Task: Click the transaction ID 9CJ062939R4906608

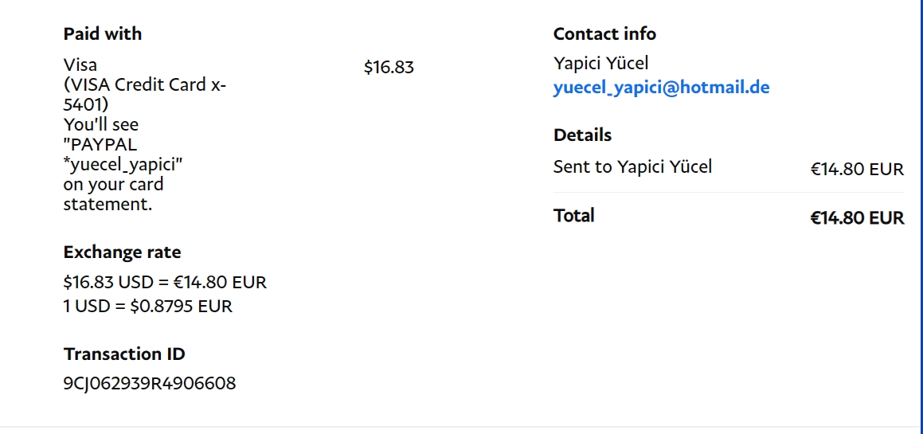Action: click(x=150, y=384)
